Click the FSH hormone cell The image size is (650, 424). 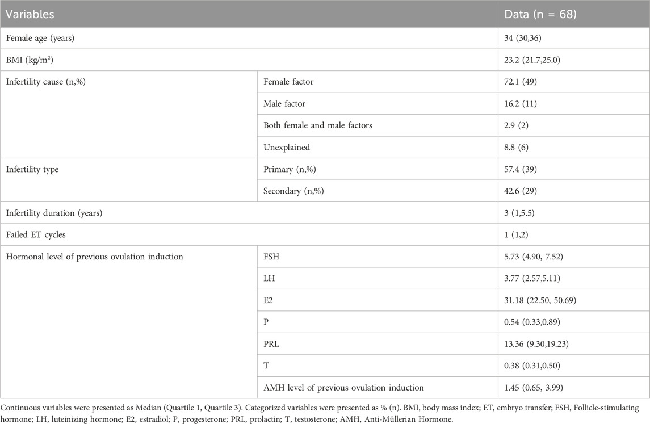(272, 256)
